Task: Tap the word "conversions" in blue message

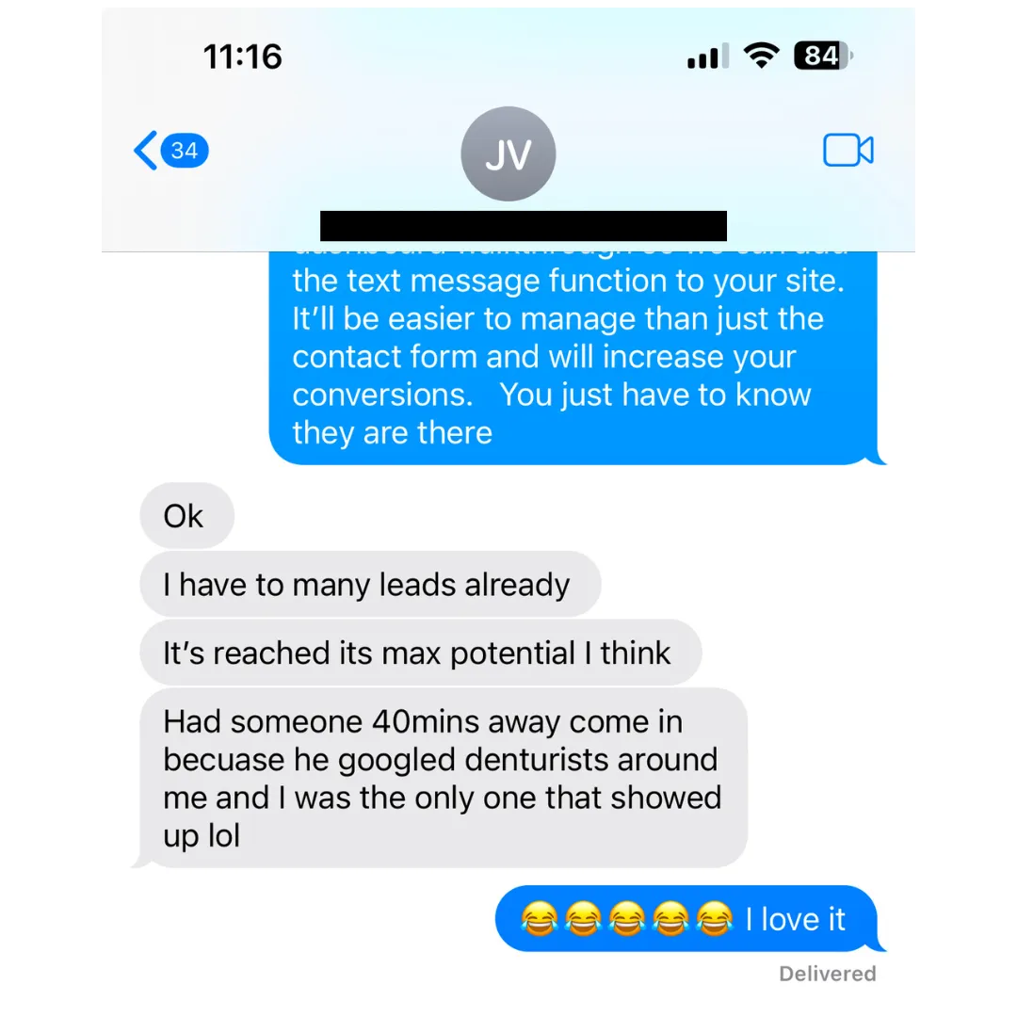Action: 382,395
